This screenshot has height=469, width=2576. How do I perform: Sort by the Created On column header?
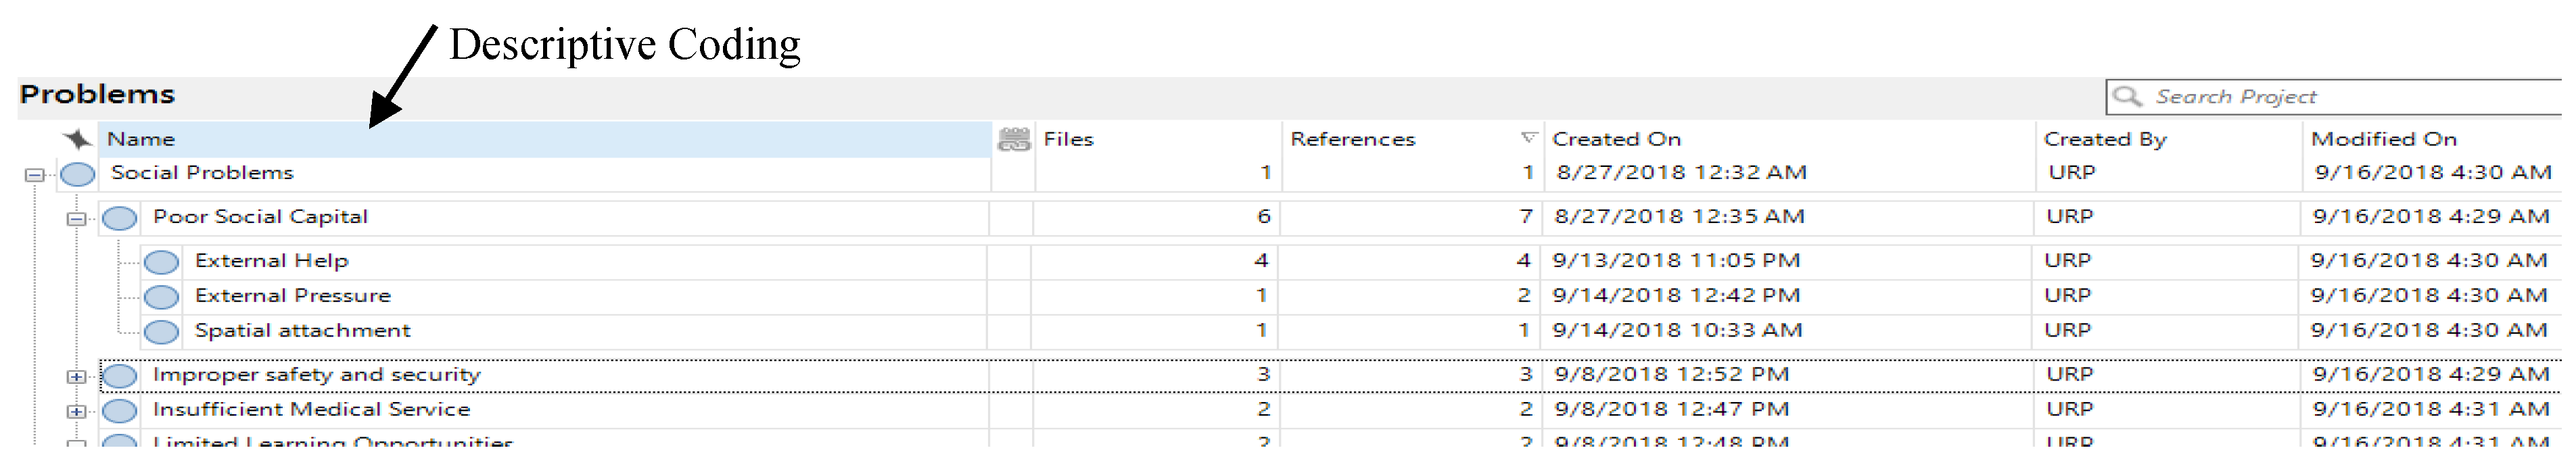tap(1616, 140)
